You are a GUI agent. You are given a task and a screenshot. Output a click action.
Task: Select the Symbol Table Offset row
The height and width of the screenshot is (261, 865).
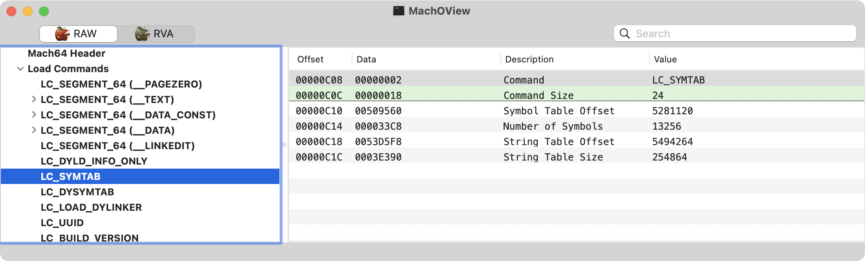559,111
